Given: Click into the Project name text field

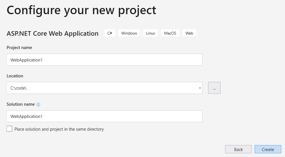Looking at the screenshot, I should pos(104,60).
